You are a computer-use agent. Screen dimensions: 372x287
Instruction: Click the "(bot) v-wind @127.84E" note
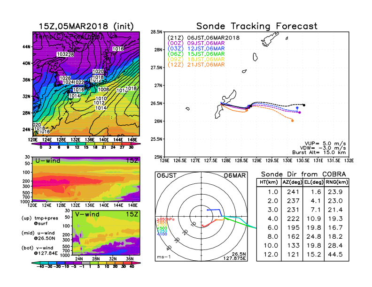(39, 250)
